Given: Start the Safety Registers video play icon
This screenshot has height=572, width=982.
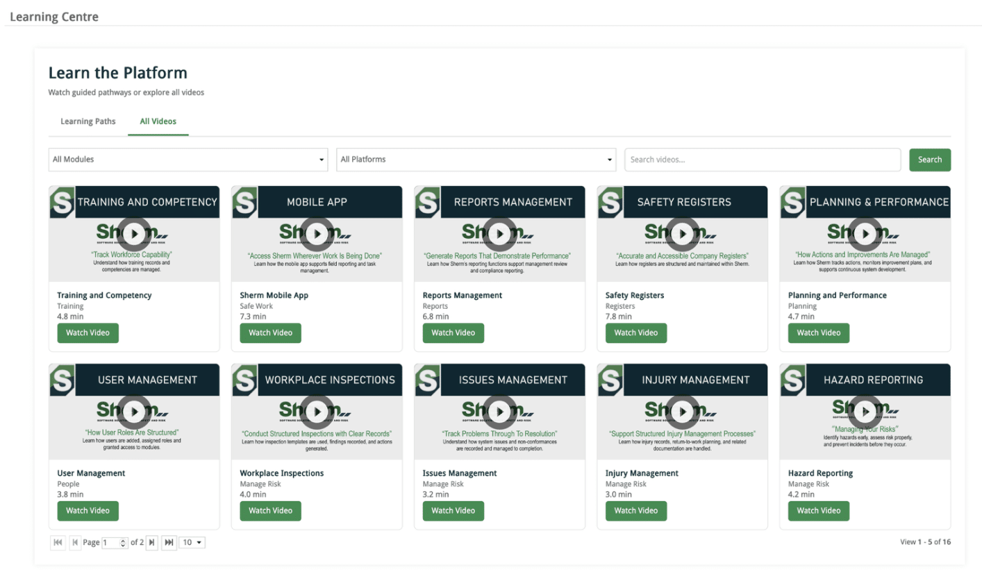Looking at the screenshot, I should tap(682, 234).
